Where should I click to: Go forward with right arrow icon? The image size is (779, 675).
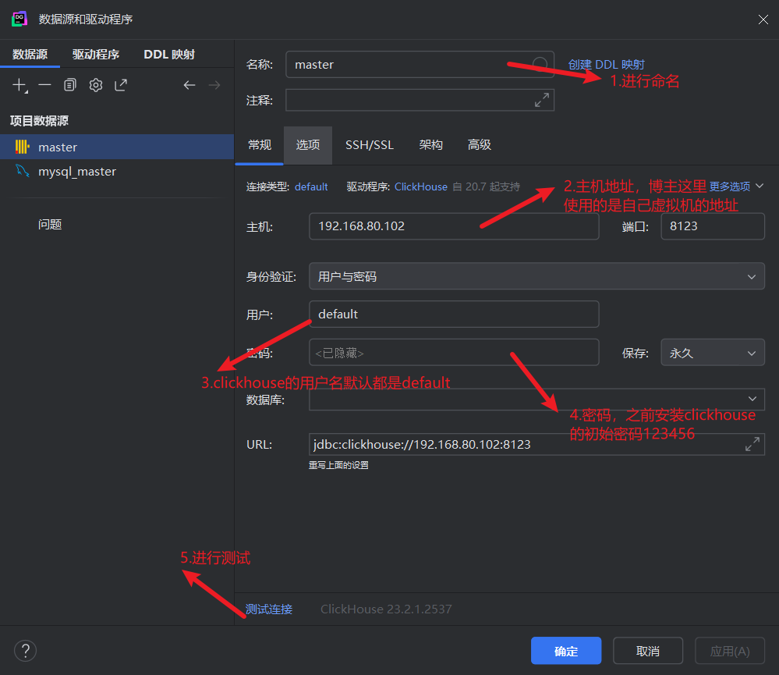click(214, 85)
